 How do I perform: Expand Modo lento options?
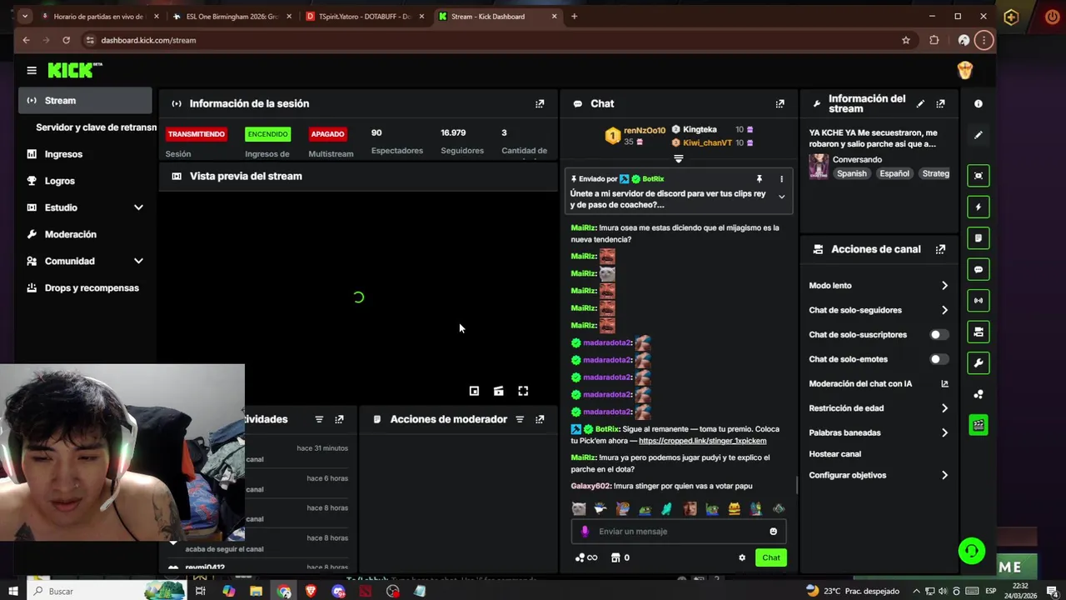click(944, 286)
